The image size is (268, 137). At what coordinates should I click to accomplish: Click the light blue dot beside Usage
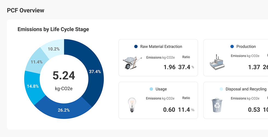[x=151, y=89]
